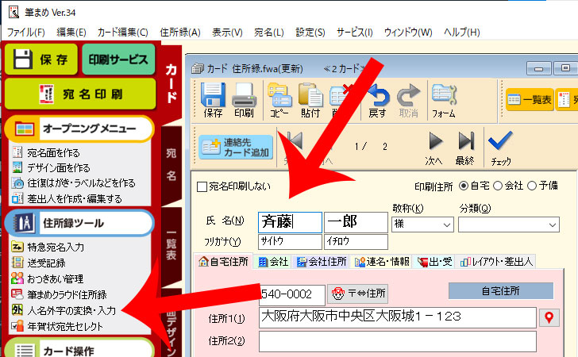
Task: Click the 印刷 printer icon in card toolbar
Action: coord(244,100)
